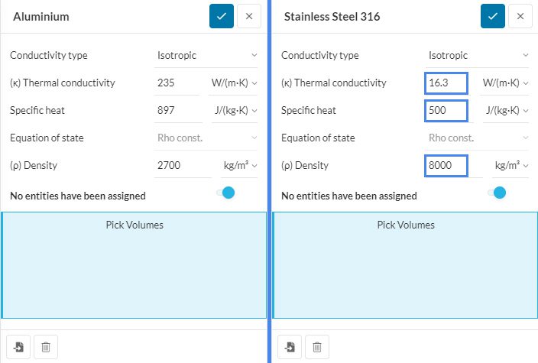Close the Stainless Steel 316 panel
This screenshot has width=538, height=363.
(x=520, y=16)
